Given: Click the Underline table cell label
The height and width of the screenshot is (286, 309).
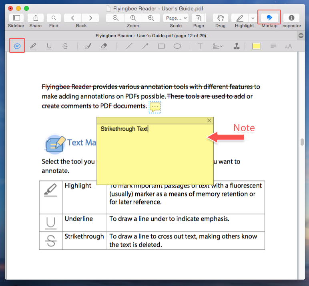Looking at the screenshot, I should [78, 219].
